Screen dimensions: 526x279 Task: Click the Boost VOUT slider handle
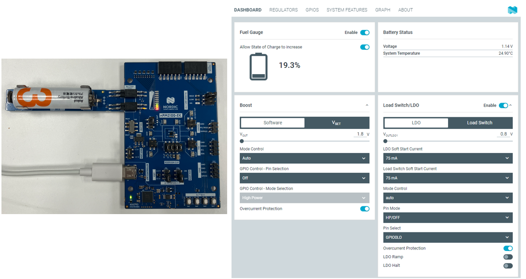242,141
